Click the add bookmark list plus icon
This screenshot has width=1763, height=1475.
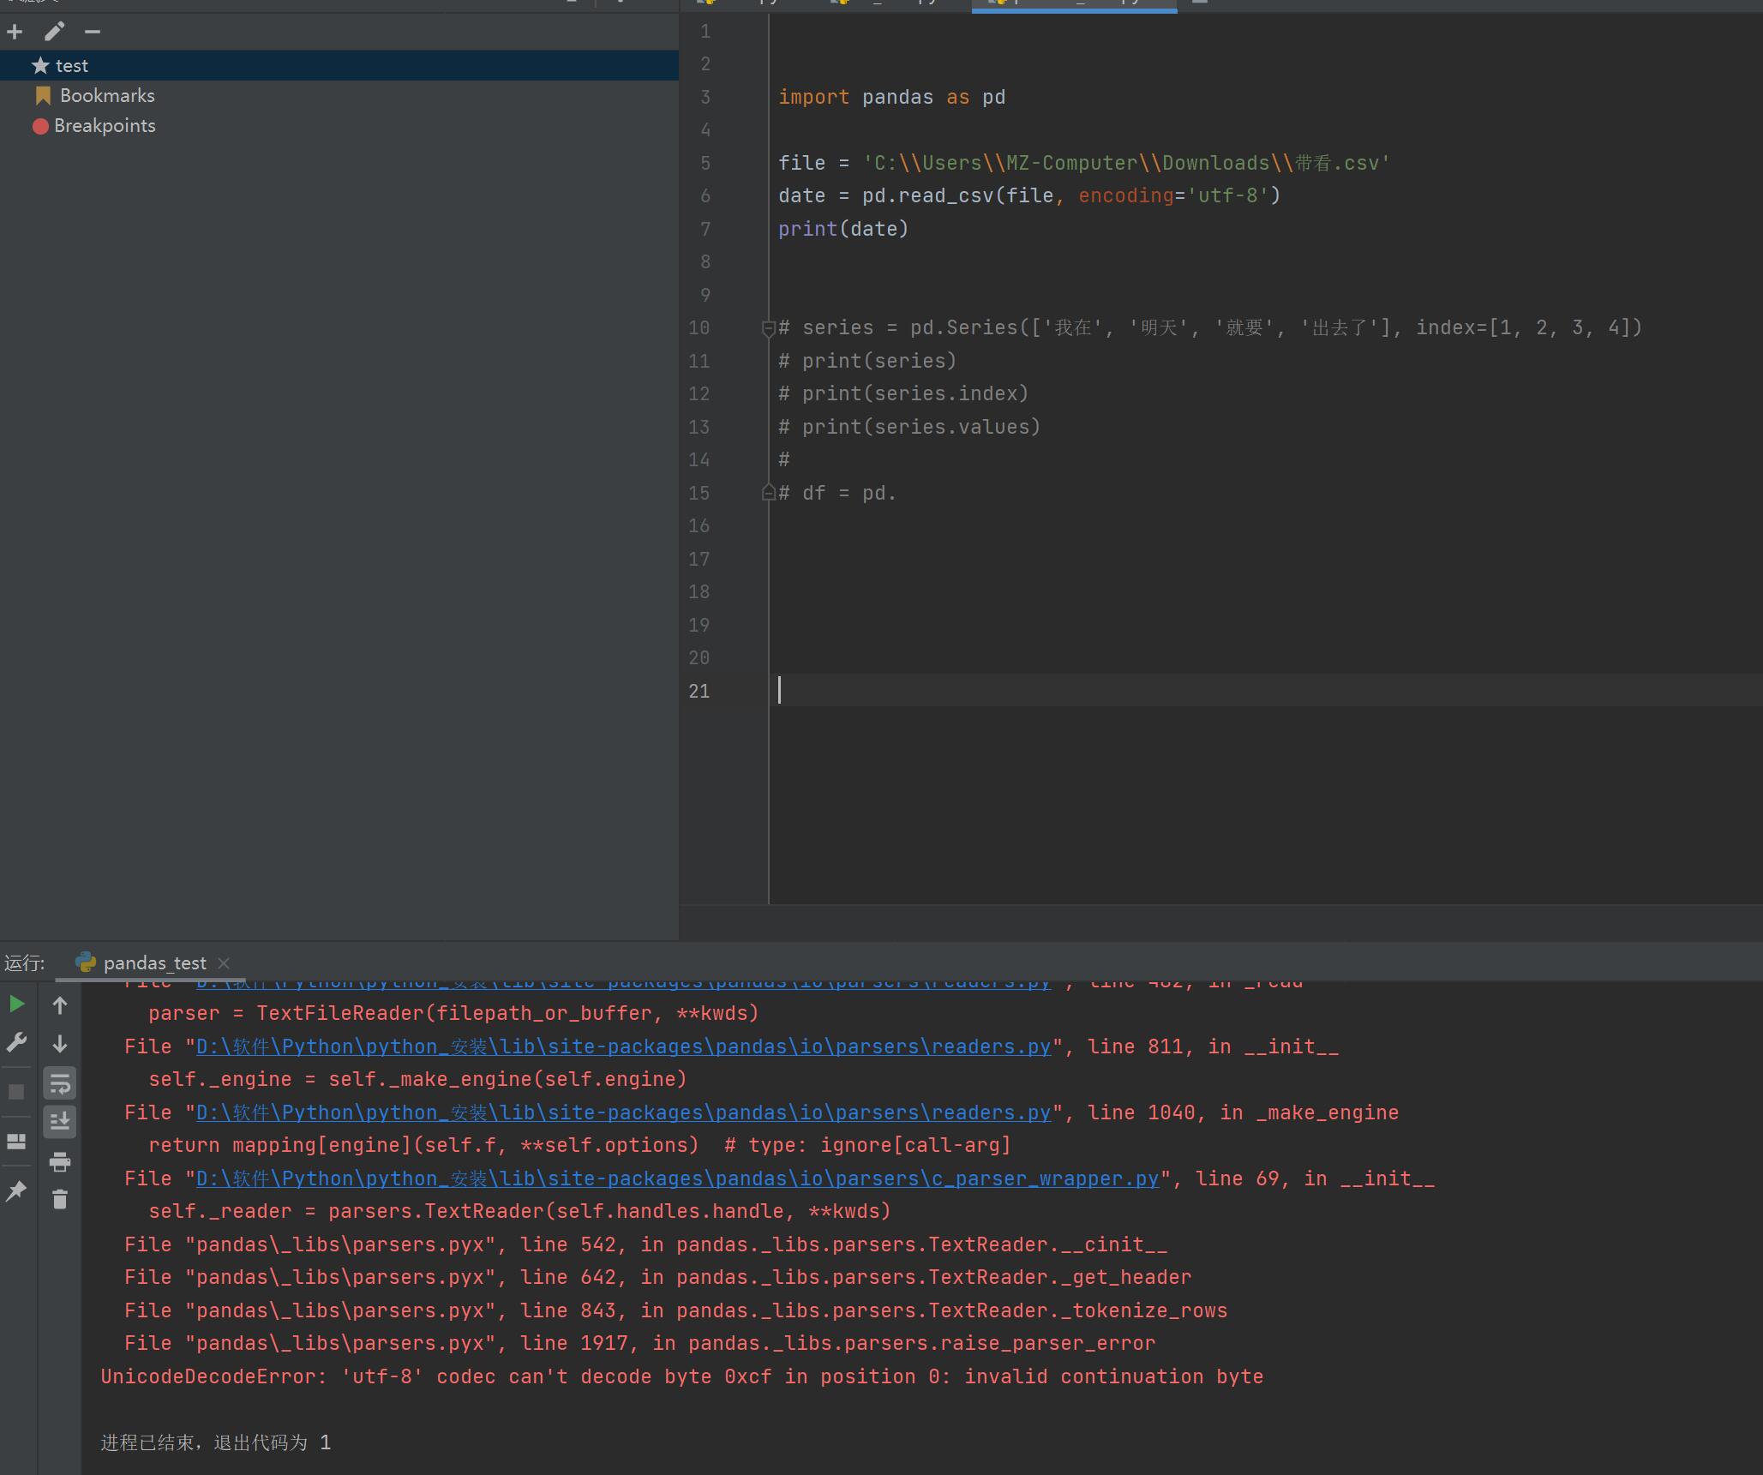pyautogui.click(x=15, y=33)
